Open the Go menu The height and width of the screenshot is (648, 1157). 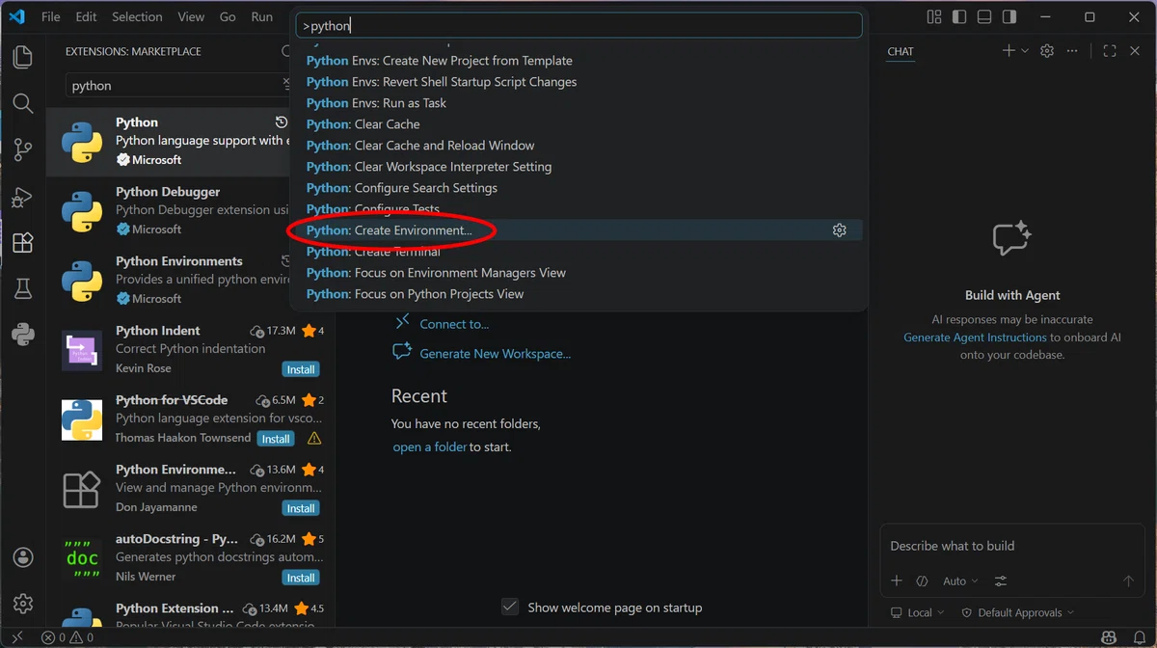(x=228, y=16)
